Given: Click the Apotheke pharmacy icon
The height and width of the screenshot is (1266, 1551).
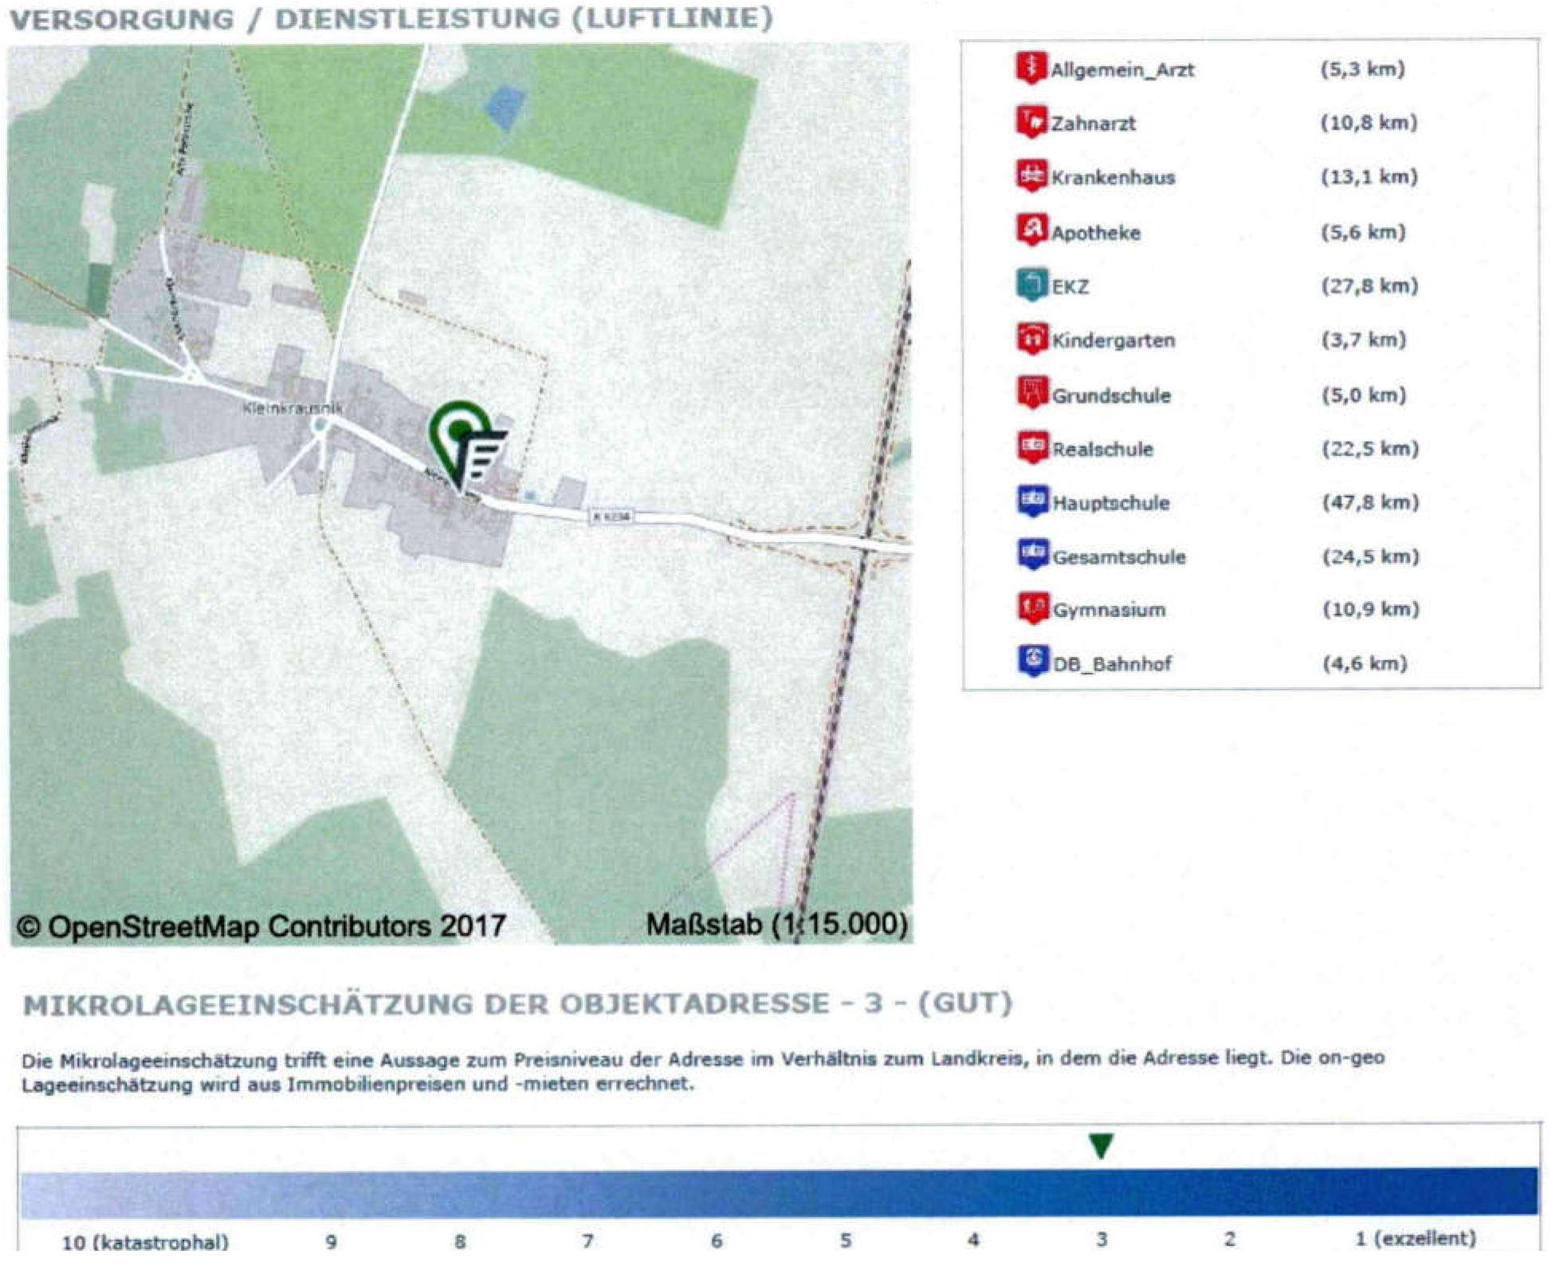Looking at the screenshot, I should 1031,230.
